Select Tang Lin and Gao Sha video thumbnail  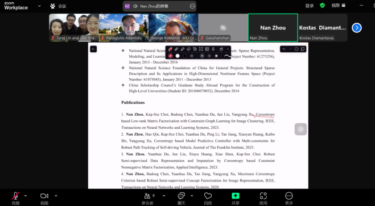pyautogui.click(x=74, y=27)
